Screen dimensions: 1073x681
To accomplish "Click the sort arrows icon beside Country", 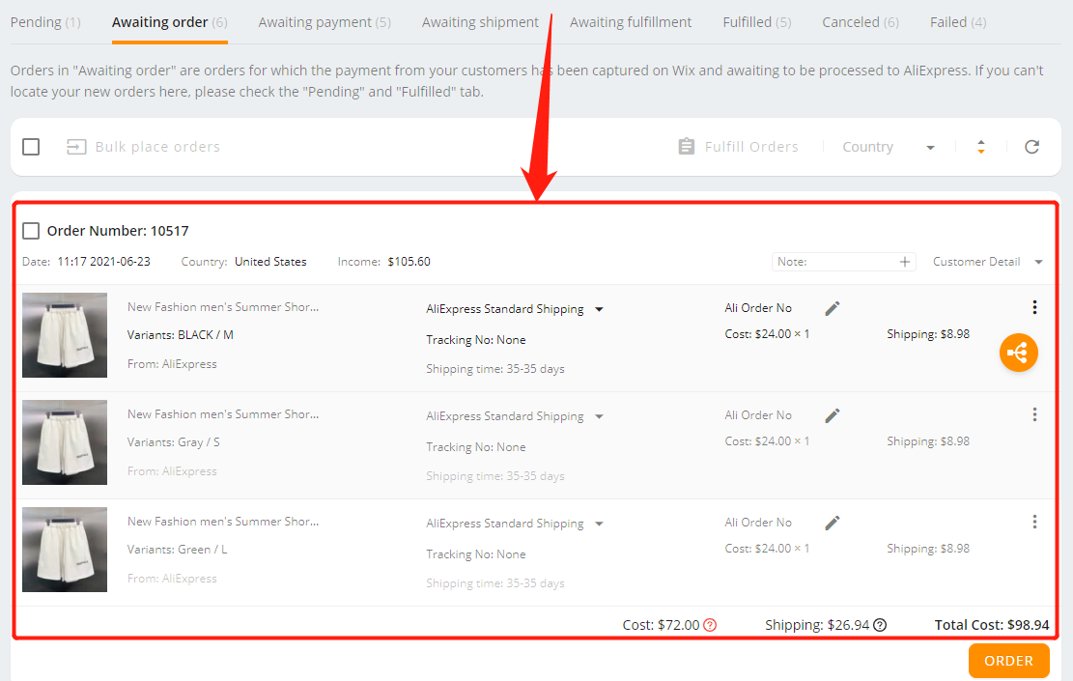I will tap(980, 147).
